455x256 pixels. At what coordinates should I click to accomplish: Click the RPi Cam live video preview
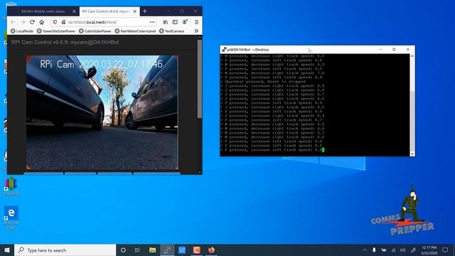point(102,112)
